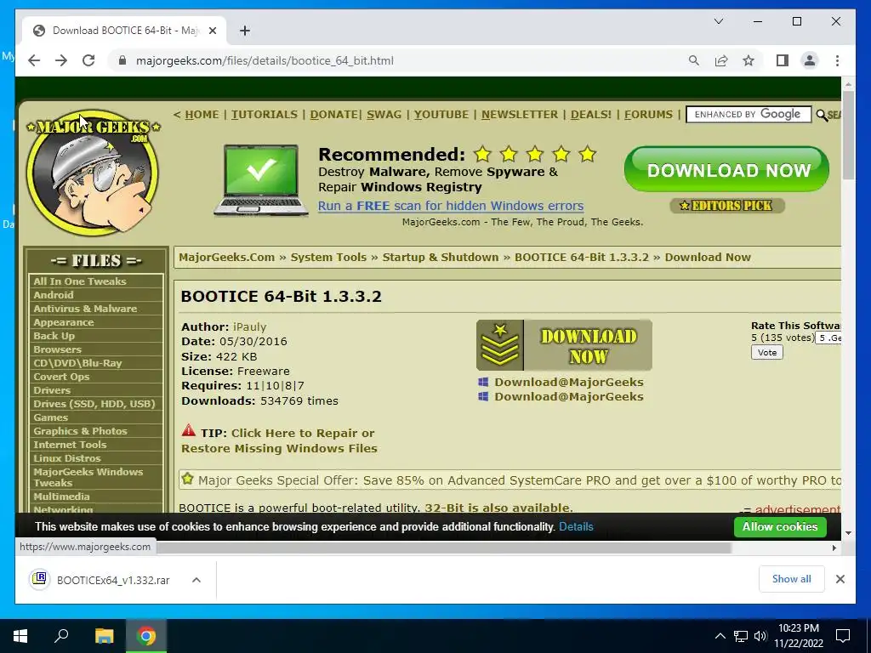
Task: Select Antivirus & Malware category
Action: click(x=85, y=309)
